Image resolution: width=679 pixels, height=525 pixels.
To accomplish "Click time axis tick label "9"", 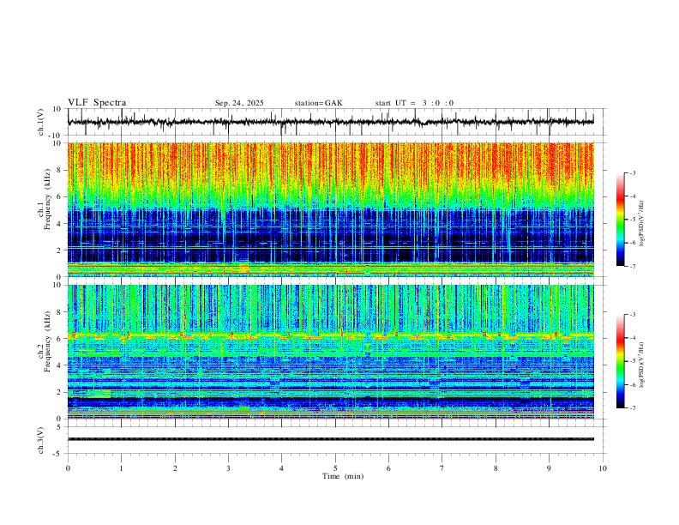I will pos(549,468).
